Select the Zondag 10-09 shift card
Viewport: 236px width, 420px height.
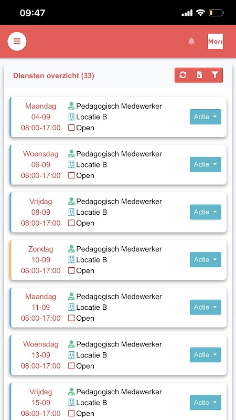118,260
